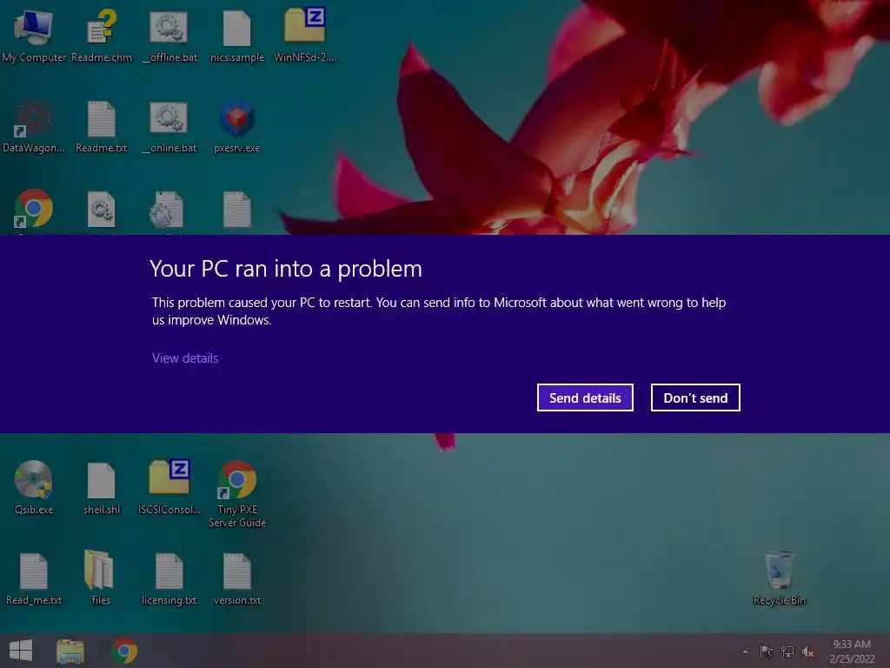Image resolution: width=890 pixels, height=668 pixels.
Task: Open the network tray icon
Action: (x=787, y=651)
